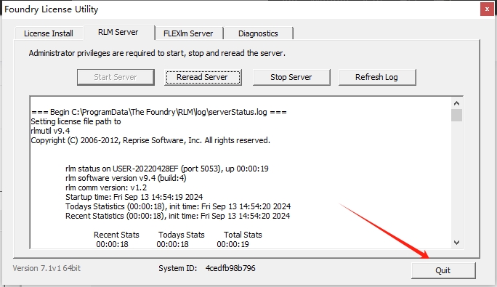Click the log scrollbar down arrow
497x287 pixels.
pyautogui.click(x=457, y=243)
